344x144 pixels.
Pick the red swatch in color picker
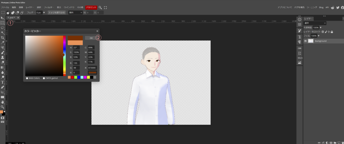(x=73, y=77)
